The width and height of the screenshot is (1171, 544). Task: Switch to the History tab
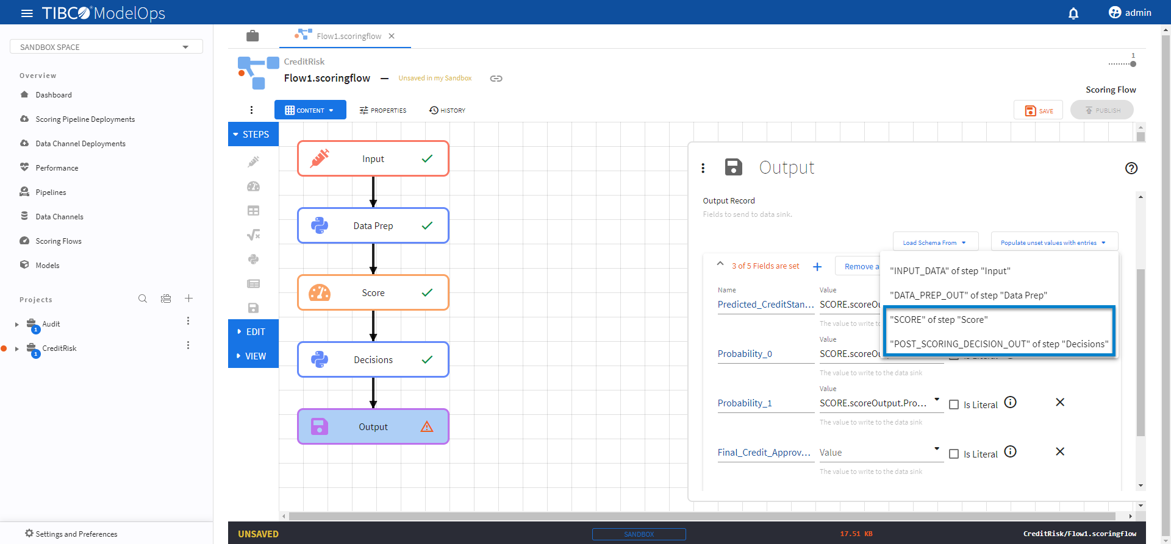[447, 110]
